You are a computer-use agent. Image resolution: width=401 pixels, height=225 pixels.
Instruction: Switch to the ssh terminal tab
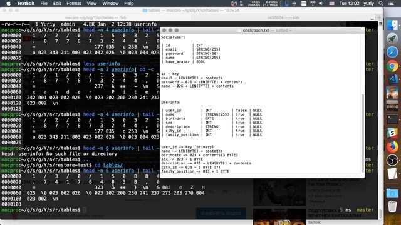pyautogui.click(x=283, y=17)
